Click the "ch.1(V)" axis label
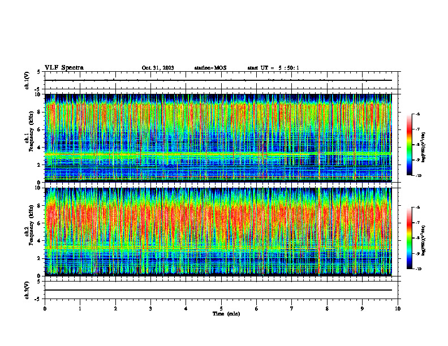Viewport: 448px width, 346px height. 27,80
